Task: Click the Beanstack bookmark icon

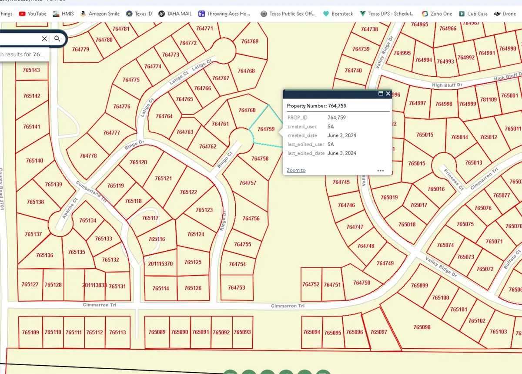Action: pyautogui.click(x=326, y=13)
